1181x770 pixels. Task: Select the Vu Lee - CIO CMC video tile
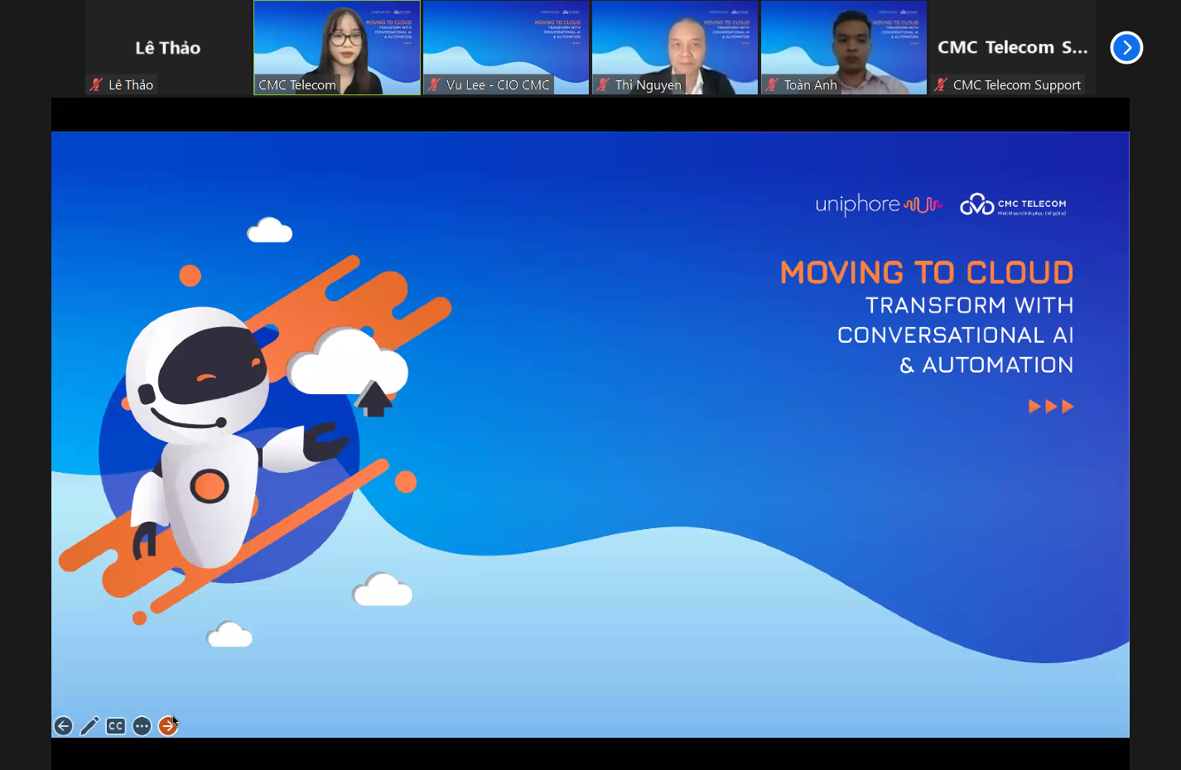coord(506,46)
